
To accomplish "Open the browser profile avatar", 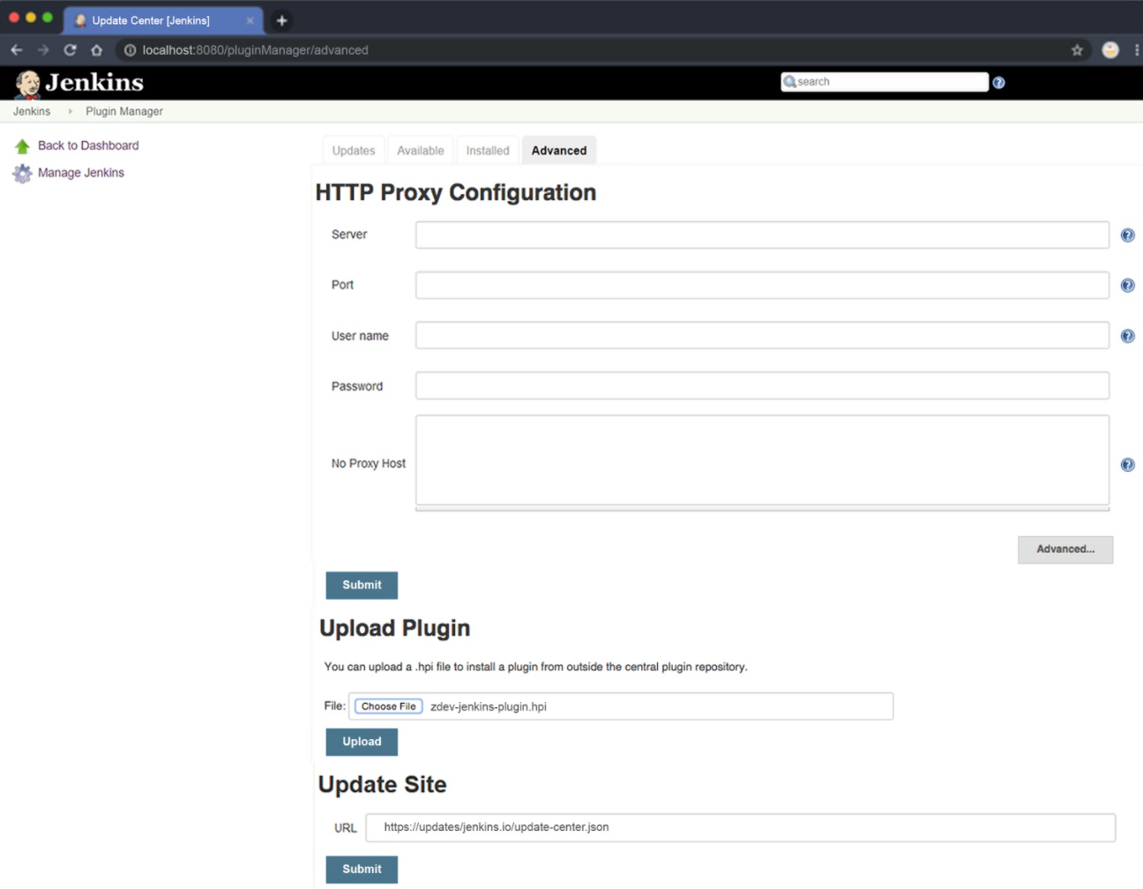I will coord(1110,50).
